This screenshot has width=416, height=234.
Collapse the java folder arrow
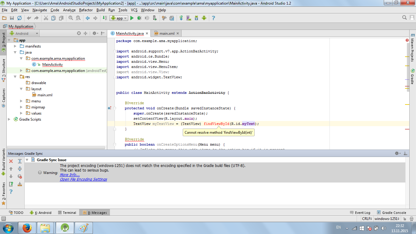coord(15,52)
